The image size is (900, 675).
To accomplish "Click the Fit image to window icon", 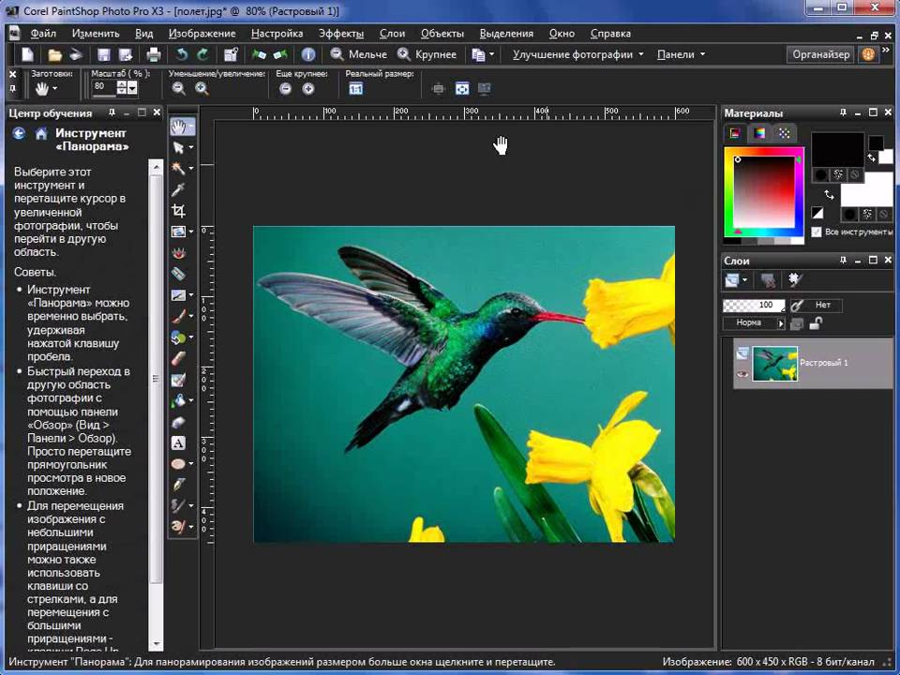I will (462, 88).
